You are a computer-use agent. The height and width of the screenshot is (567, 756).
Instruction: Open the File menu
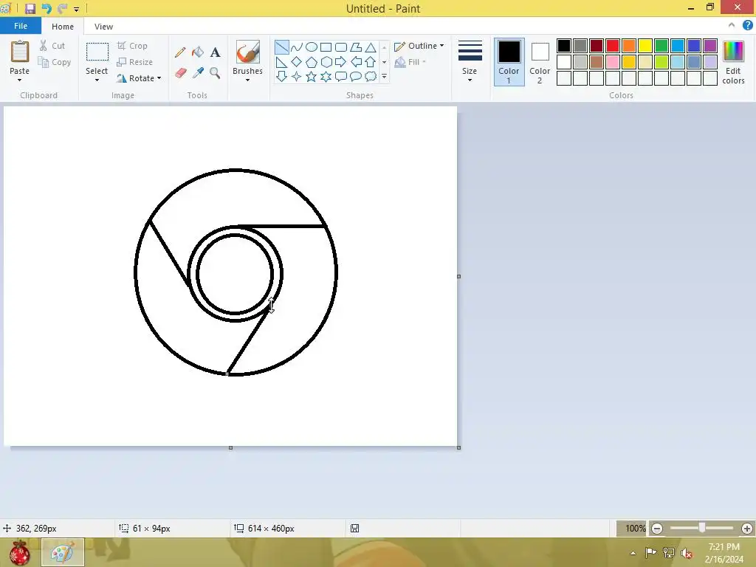(x=21, y=26)
